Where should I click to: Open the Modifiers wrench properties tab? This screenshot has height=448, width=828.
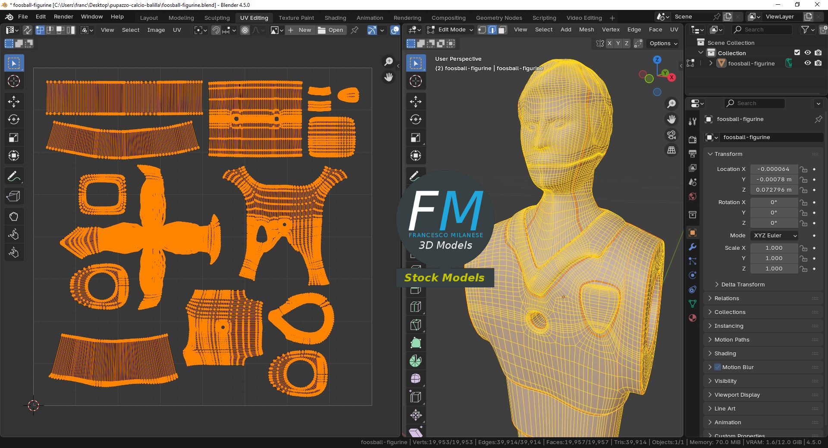pos(693,247)
